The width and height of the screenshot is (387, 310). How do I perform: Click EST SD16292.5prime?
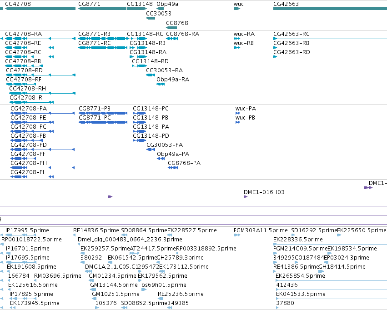coord(314,230)
